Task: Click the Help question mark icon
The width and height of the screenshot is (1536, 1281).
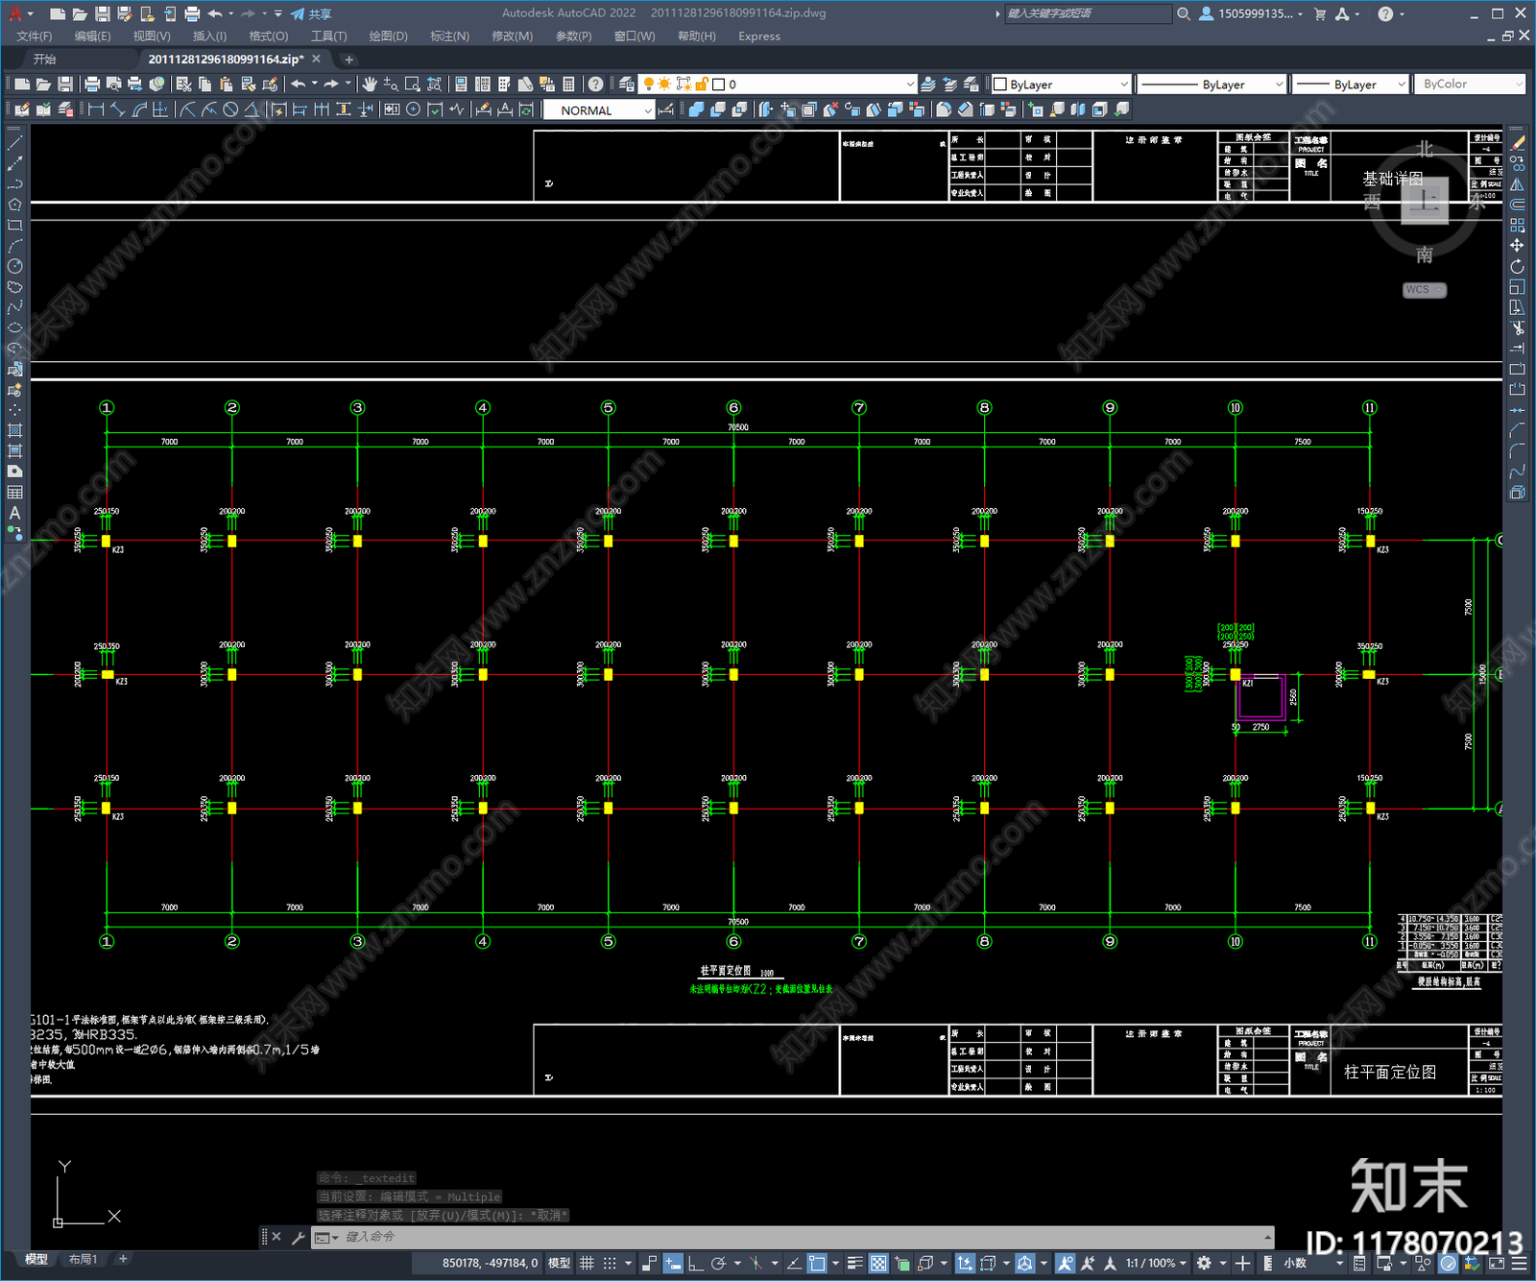Action: coord(596,85)
